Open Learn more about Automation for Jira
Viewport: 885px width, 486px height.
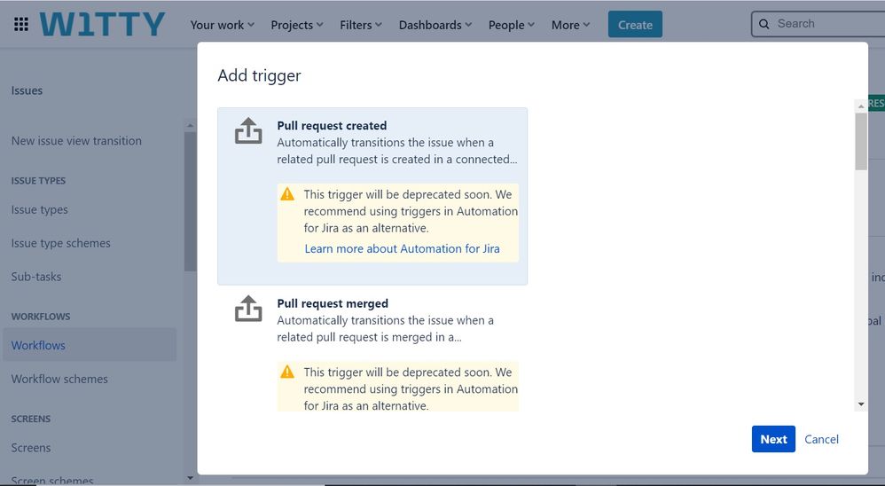coord(402,249)
